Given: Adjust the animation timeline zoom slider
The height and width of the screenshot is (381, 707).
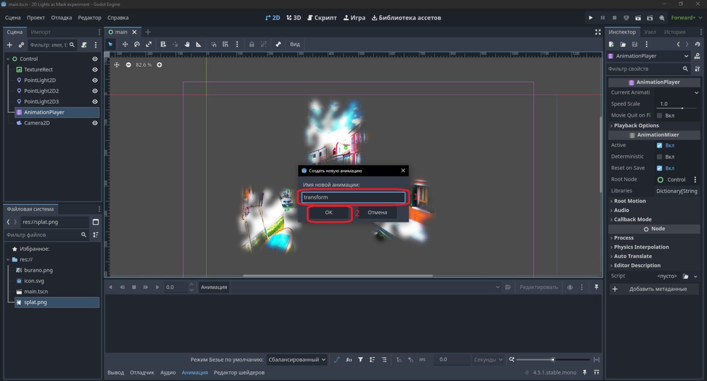Looking at the screenshot, I should [553, 359].
